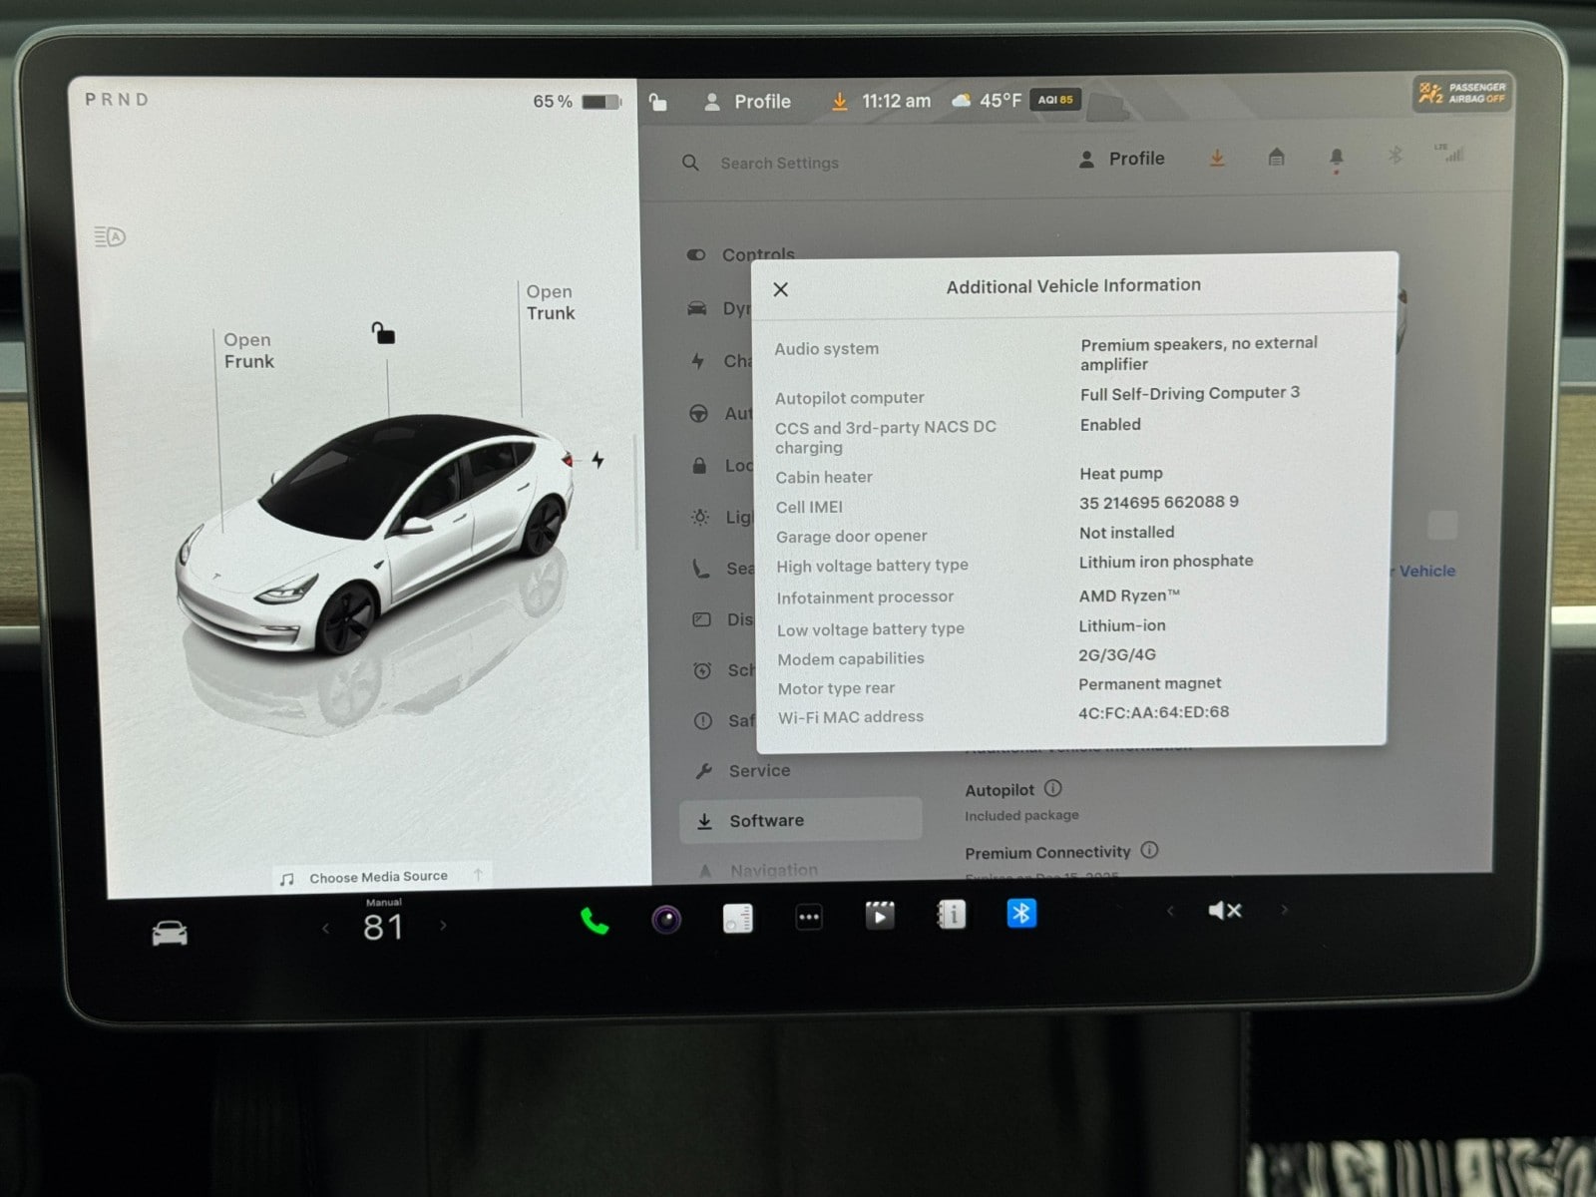Unmute the volume speaker icon
Screen dimensions: 1596x1197
click(x=1225, y=910)
